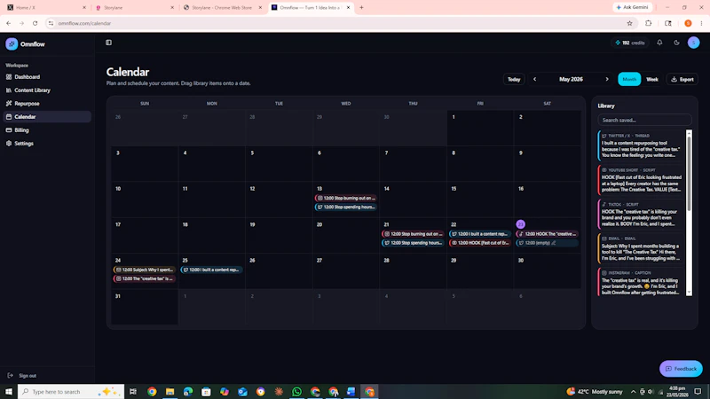Image resolution: width=710 pixels, height=399 pixels.
Task: Click the address bar URL
Action: pyautogui.click(x=84, y=23)
